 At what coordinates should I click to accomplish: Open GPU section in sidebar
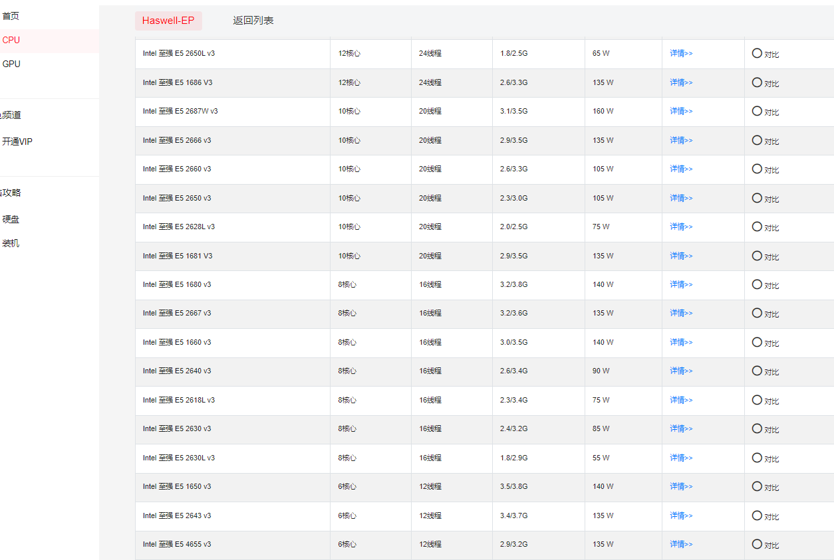click(x=11, y=64)
